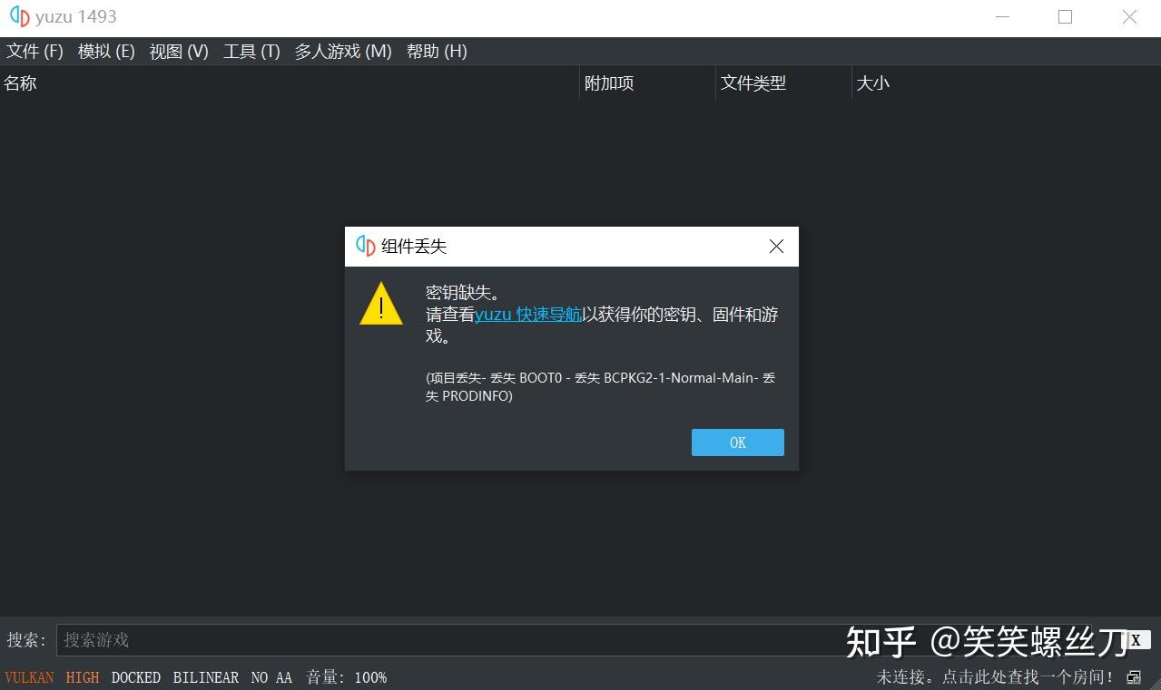Toggle the NO AA anti-aliasing indicator

coord(271,677)
